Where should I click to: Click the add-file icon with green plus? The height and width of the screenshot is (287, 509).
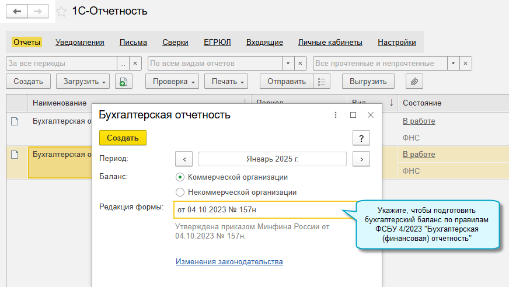(123, 82)
